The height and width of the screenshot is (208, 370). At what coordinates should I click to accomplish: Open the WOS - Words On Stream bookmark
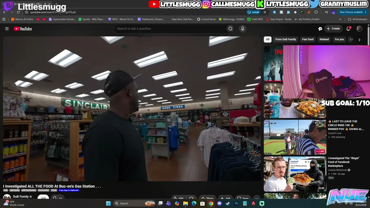click(121, 19)
